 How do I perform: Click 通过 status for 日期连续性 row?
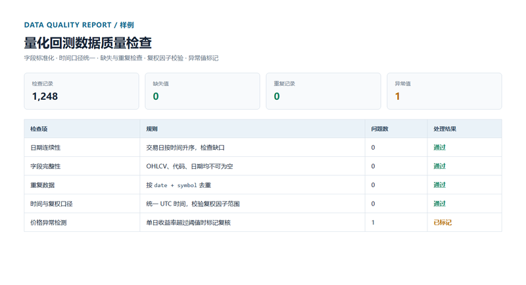tap(439, 148)
